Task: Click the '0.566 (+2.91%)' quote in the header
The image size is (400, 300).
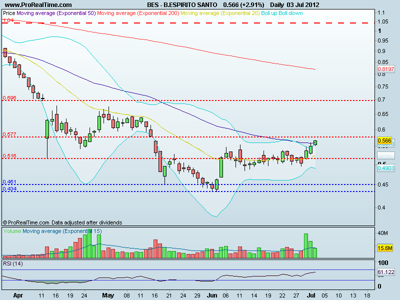Action: click(243, 5)
